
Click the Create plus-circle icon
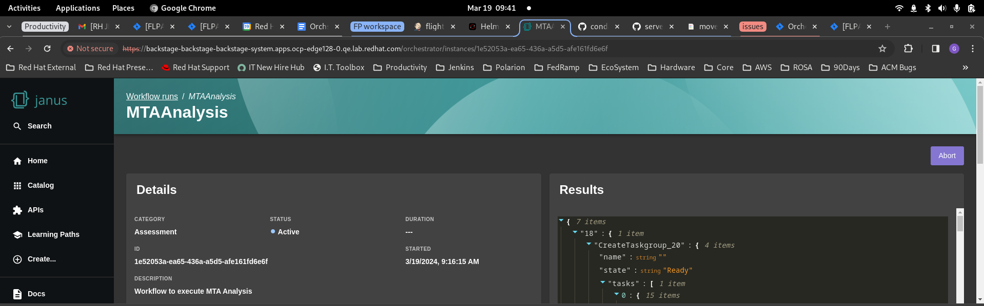pos(17,259)
